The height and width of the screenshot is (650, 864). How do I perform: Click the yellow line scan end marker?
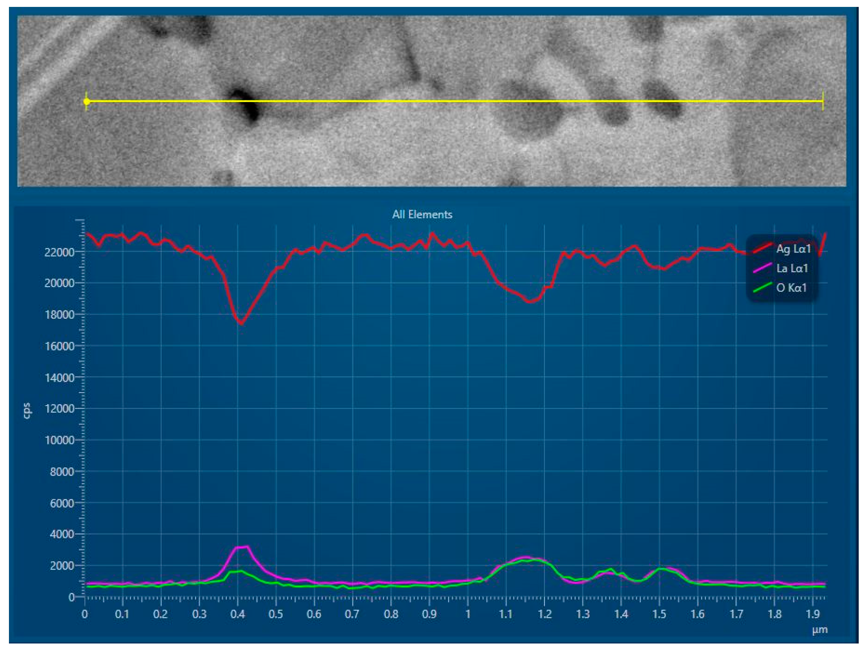tap(823, 101)
